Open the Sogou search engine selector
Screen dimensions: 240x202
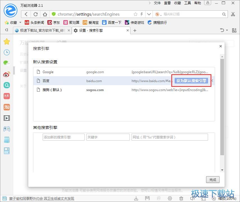158,14
